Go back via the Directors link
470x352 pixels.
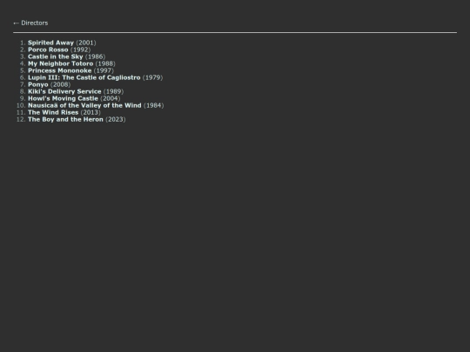(30, 23)
